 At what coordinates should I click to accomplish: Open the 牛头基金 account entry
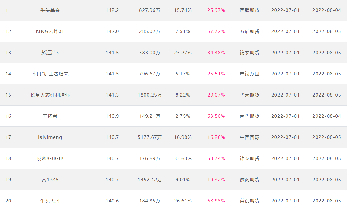[x=50, y=10]
